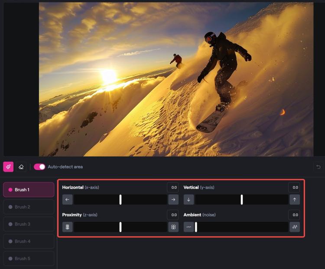Click the undo arrow icon

point(318,167)
